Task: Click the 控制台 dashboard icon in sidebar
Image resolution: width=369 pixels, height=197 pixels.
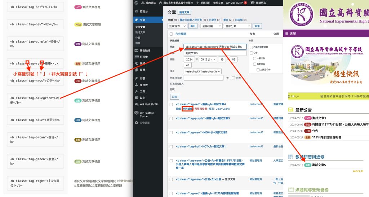Action: point(137,12)
